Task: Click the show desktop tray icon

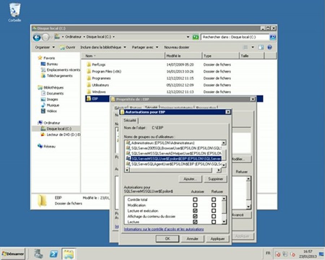Action: (x=322, y=254)
